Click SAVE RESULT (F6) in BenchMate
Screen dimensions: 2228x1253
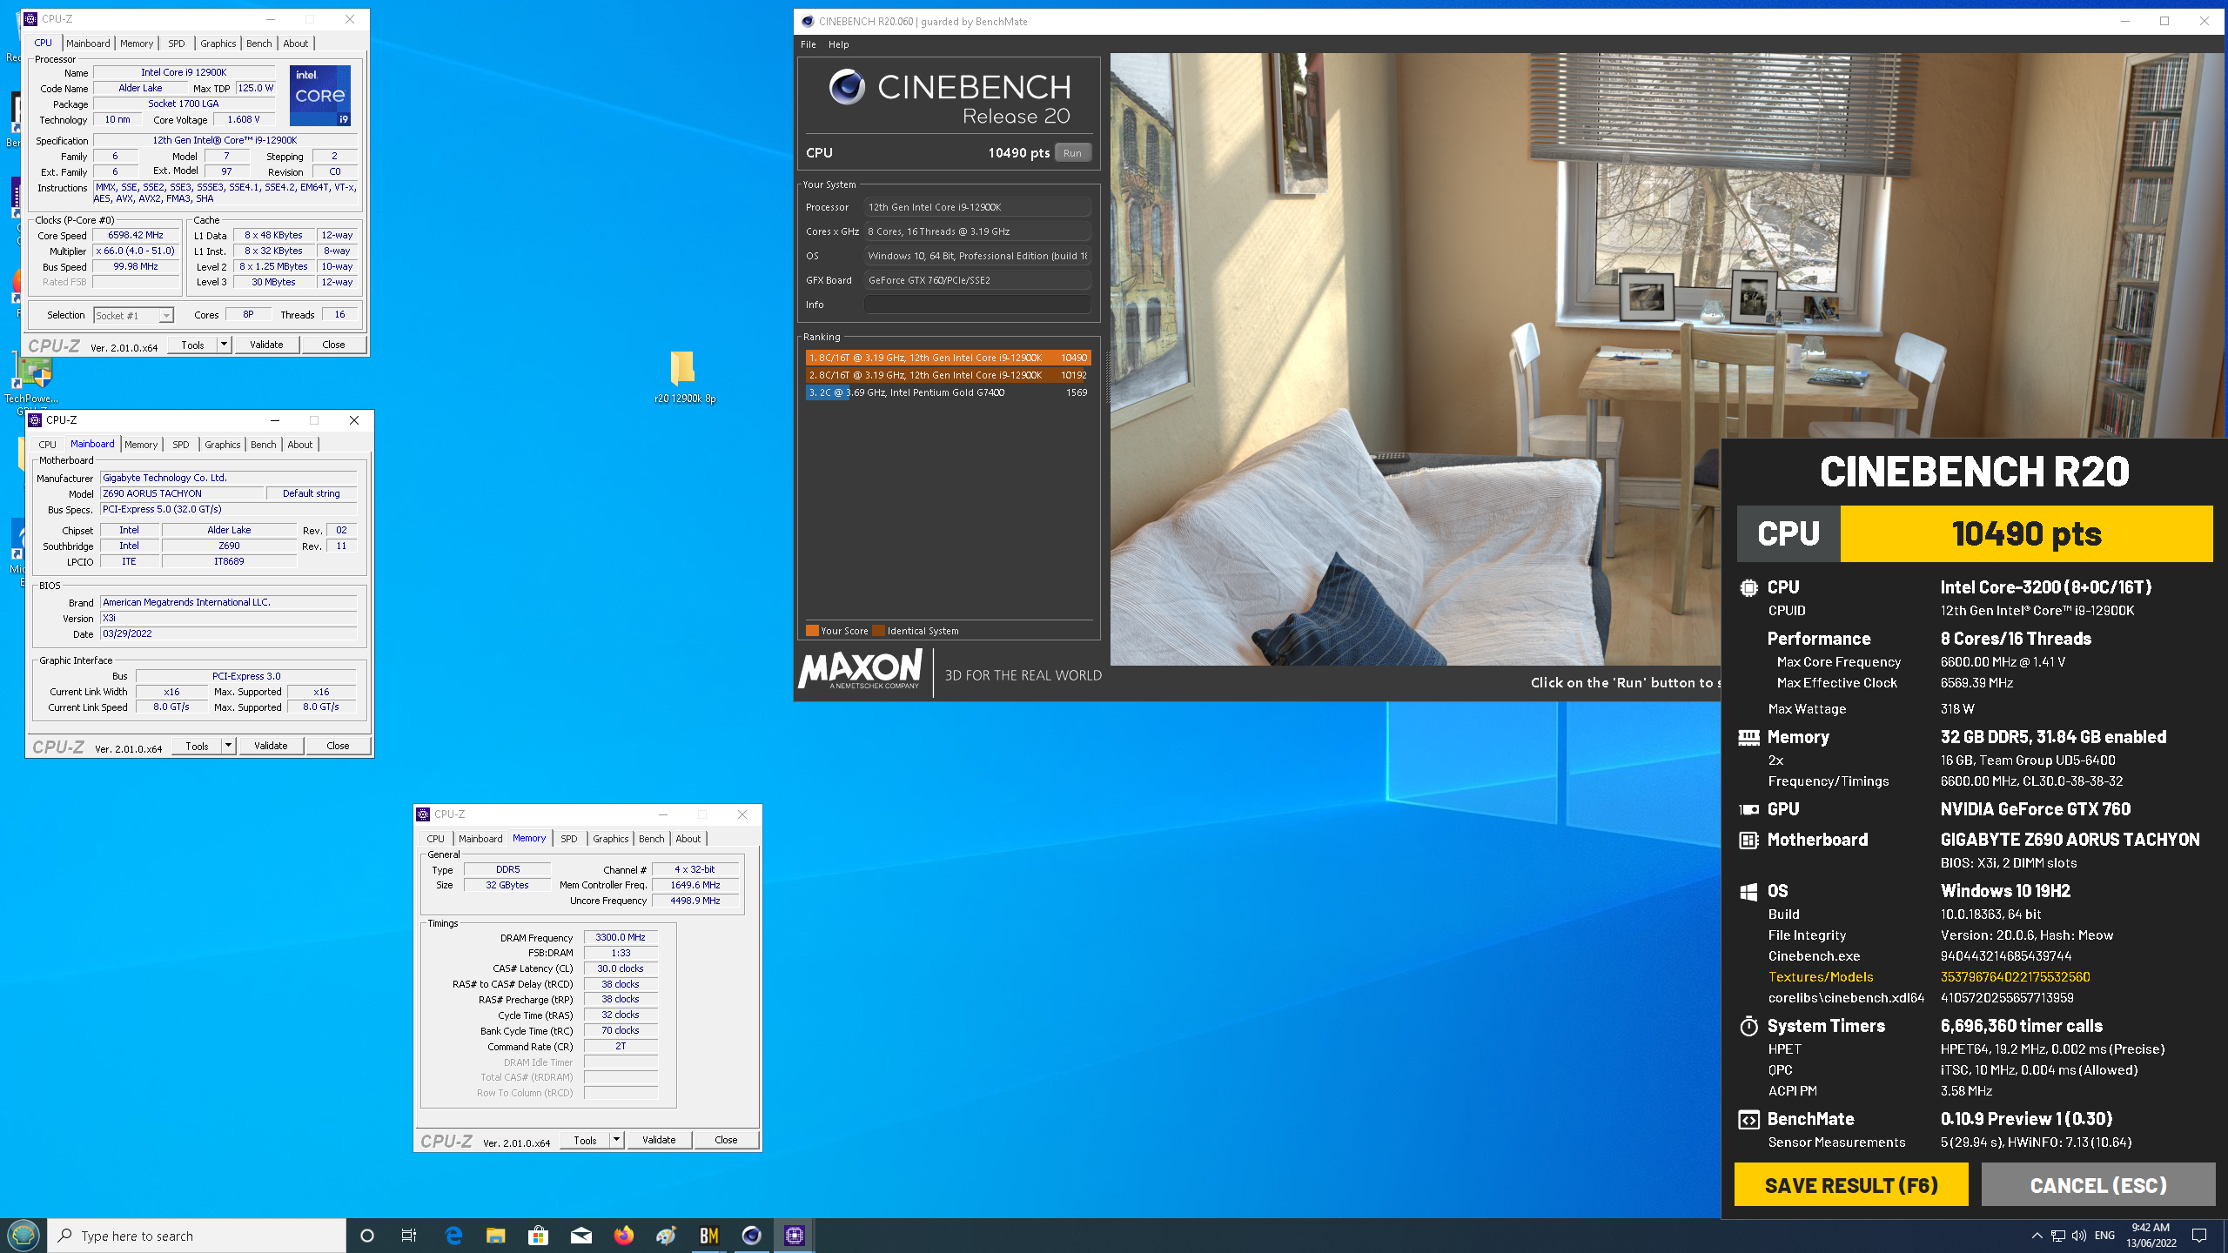(x=1851, y=1185)
